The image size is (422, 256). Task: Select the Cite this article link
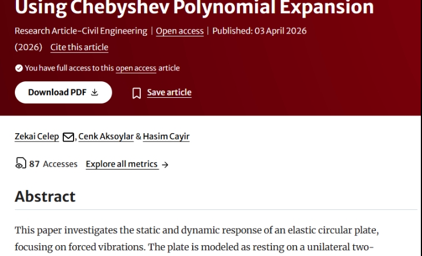[79, 47]
